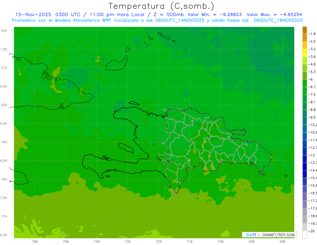The height and width of the screenshot is (245, 317).
Task: Click the '7.5N' latitude label
Action: pos(4,198)
